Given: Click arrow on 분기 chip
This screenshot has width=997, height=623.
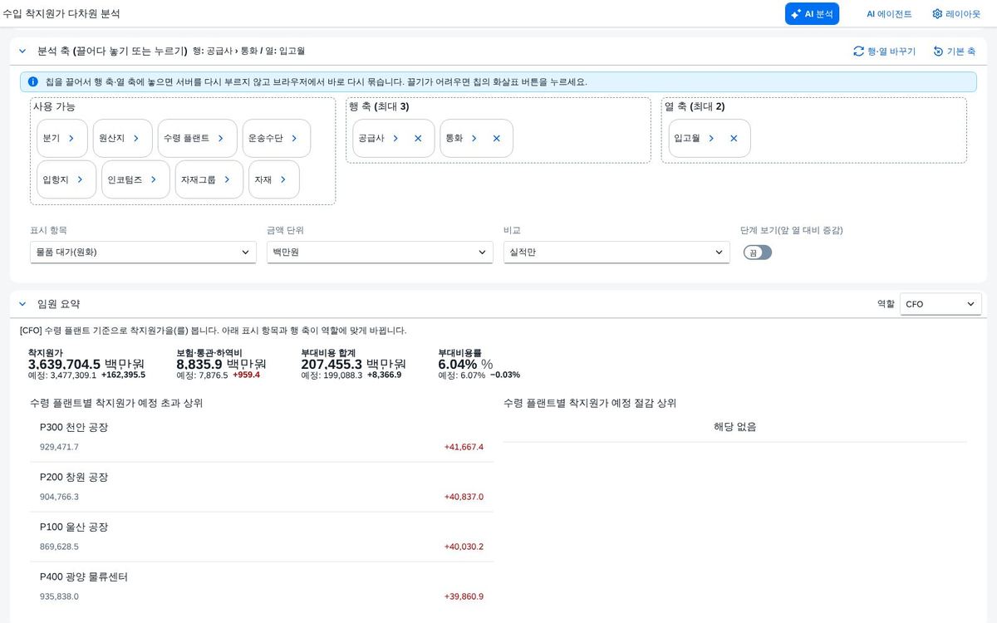Looking at the screenshot, I should [71, 139].
